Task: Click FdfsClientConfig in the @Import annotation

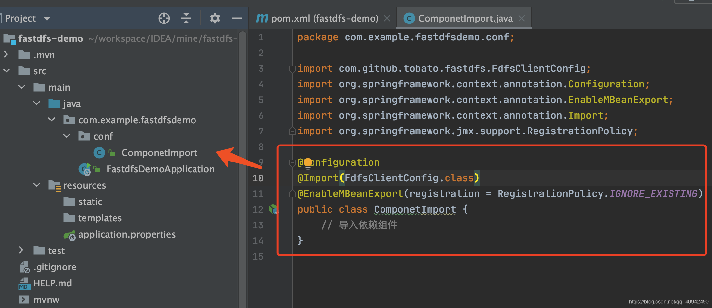Action: coord(391,178)
